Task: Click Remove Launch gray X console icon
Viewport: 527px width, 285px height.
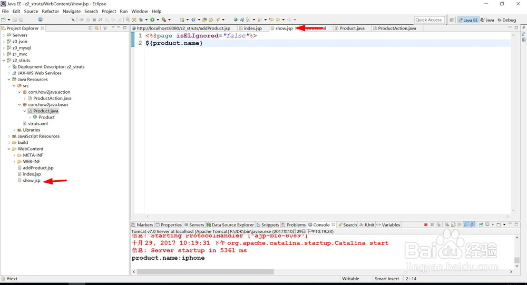Action: point(432,224)
